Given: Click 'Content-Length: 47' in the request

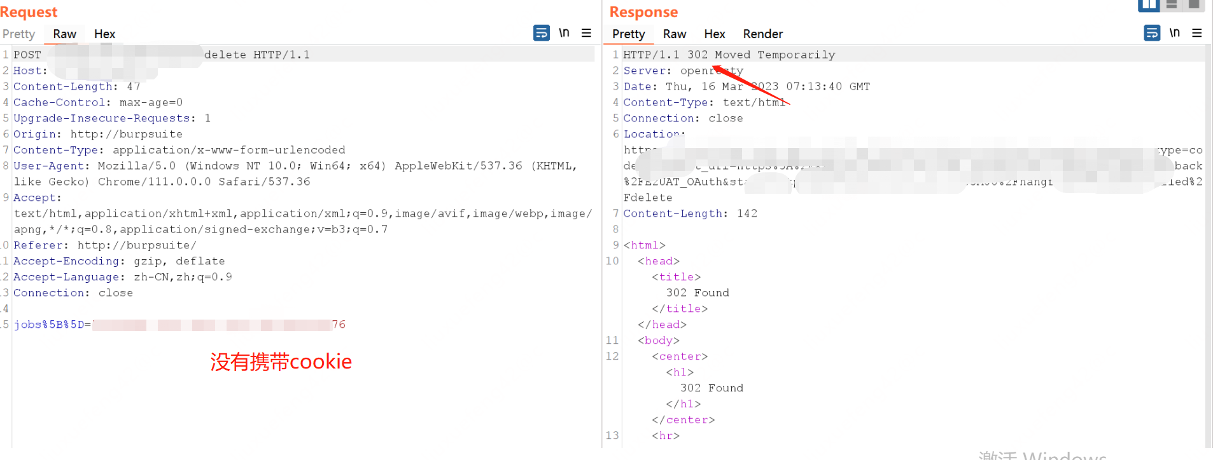Looking at the screenshot, I should click(x=76, y=86).
